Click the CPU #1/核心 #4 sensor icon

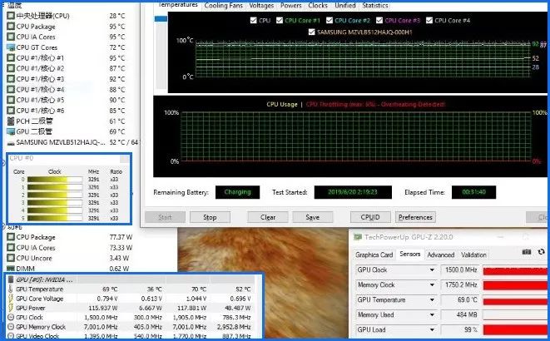tap(11, 89)
